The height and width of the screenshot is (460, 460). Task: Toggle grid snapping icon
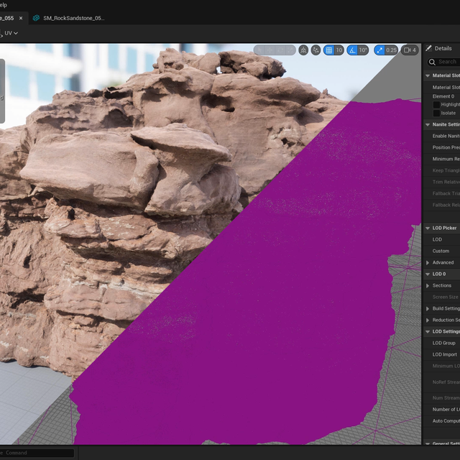[329, 50]
